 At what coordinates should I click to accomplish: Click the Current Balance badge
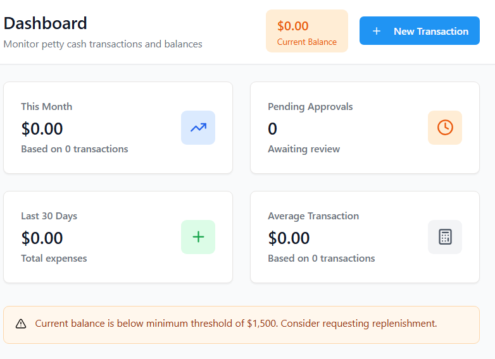(x=307, y=31)
